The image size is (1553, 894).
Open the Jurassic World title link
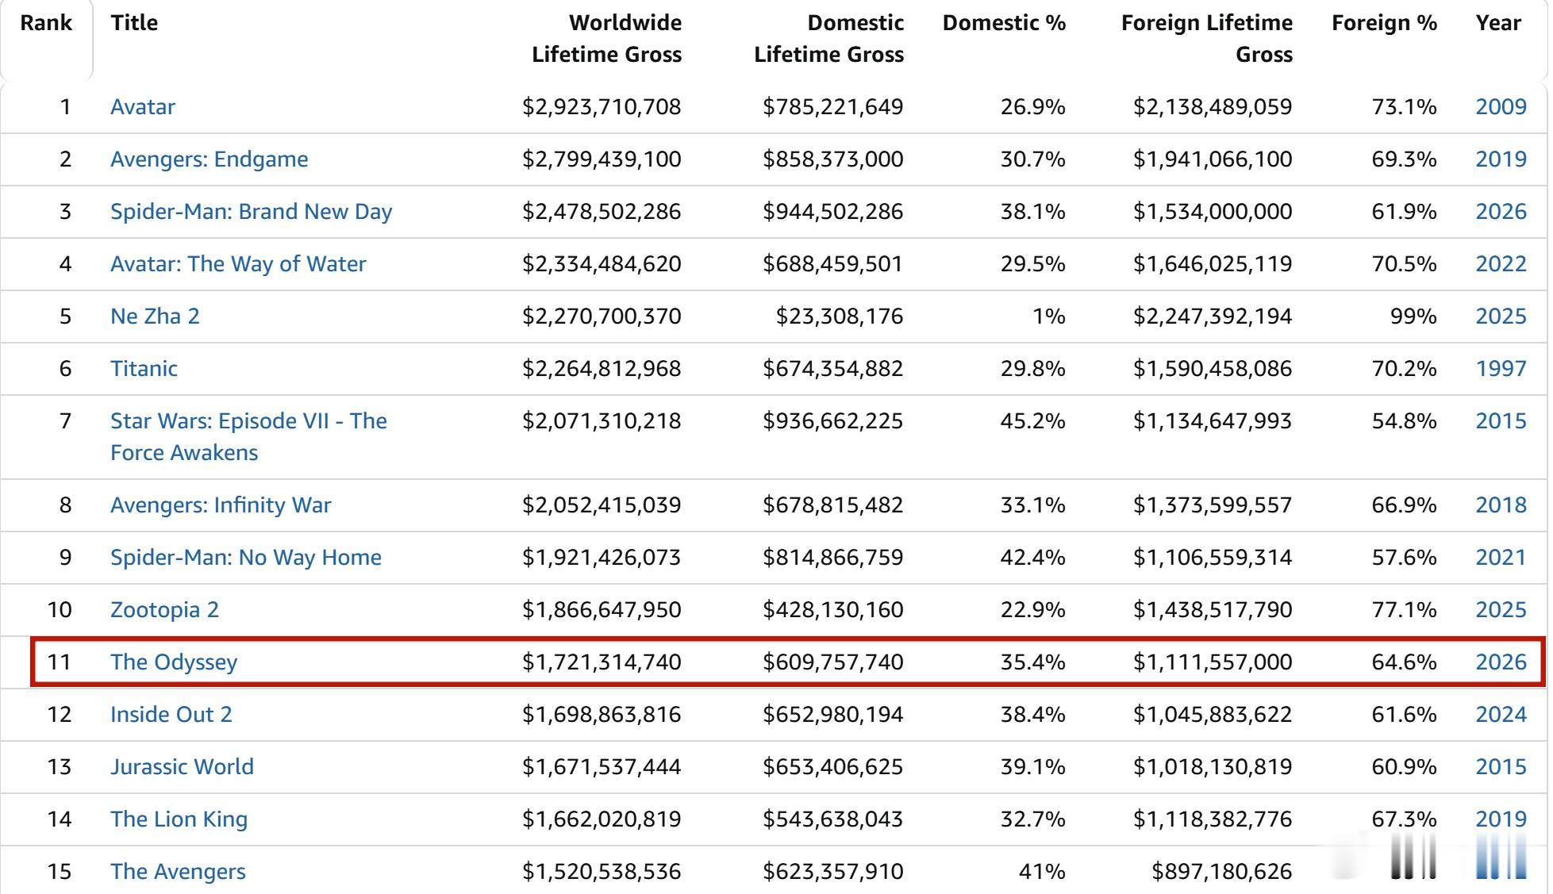(182, 766)
